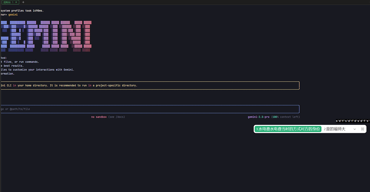Switch to the 控制台 1 tab
370x192 pixels.
[x=8, y=2]
